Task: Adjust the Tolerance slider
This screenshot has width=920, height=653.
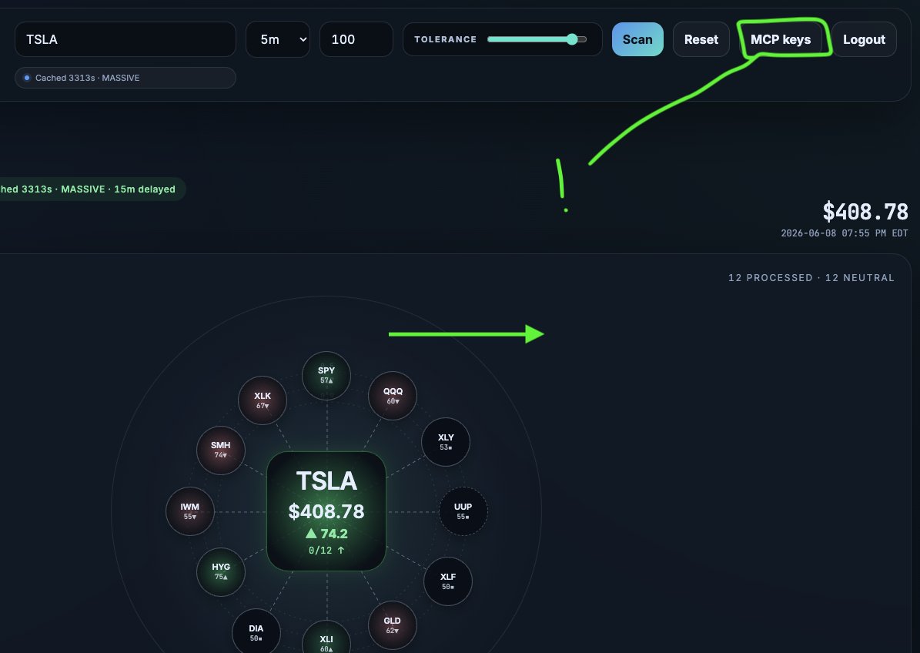Action: click(537, 39)
